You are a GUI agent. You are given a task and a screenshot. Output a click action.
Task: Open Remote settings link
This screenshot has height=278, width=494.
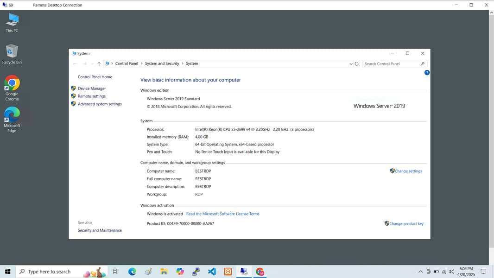[92, 96]
